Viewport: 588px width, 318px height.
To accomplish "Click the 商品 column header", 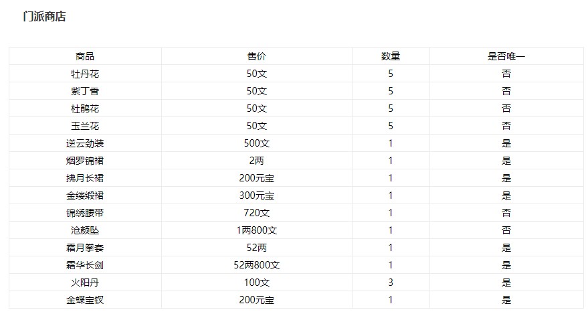I will coord(85,56).
